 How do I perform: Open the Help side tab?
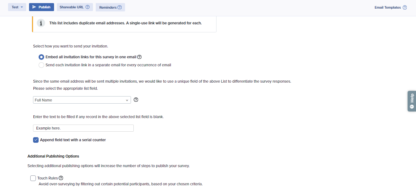click(412, 101)
